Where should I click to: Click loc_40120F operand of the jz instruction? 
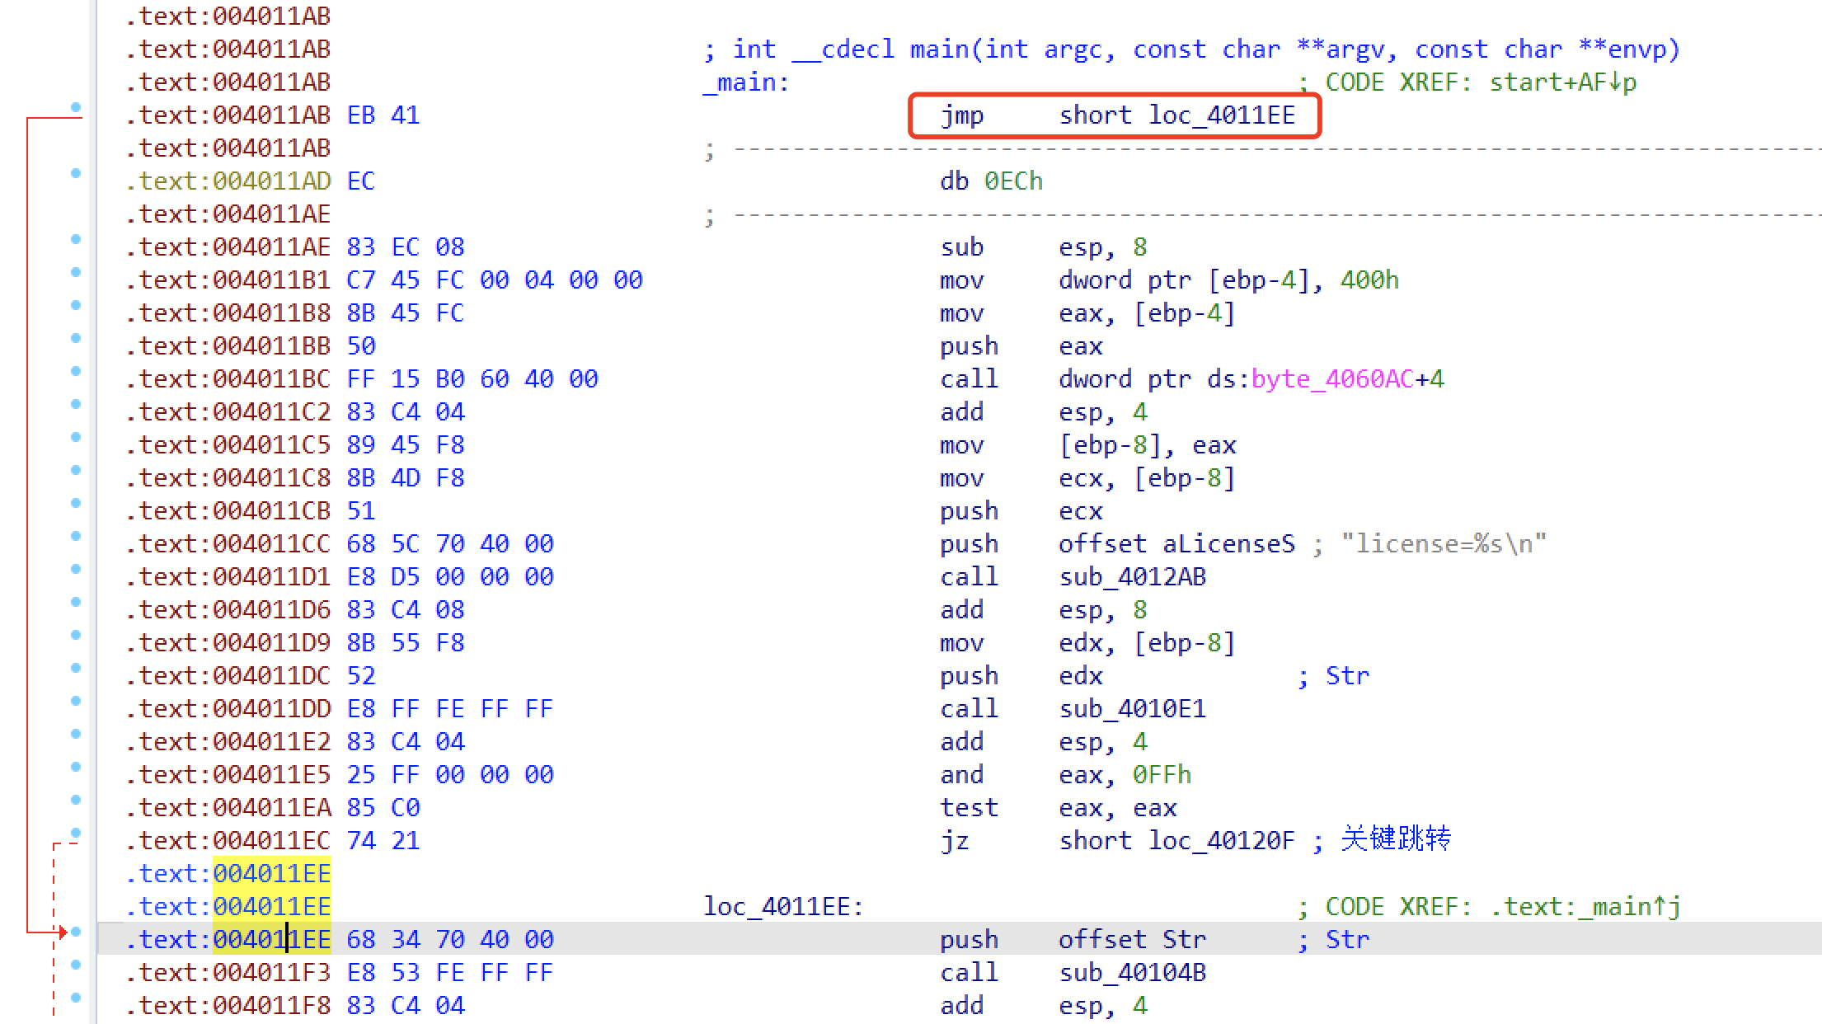pyautogui.click(x=1222, y=841)
